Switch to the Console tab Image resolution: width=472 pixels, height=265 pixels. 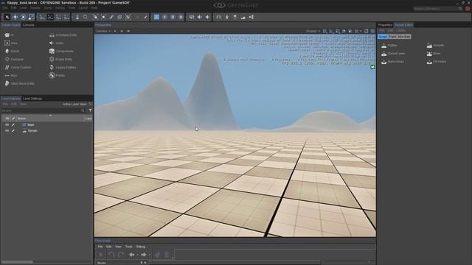[28, 25]
